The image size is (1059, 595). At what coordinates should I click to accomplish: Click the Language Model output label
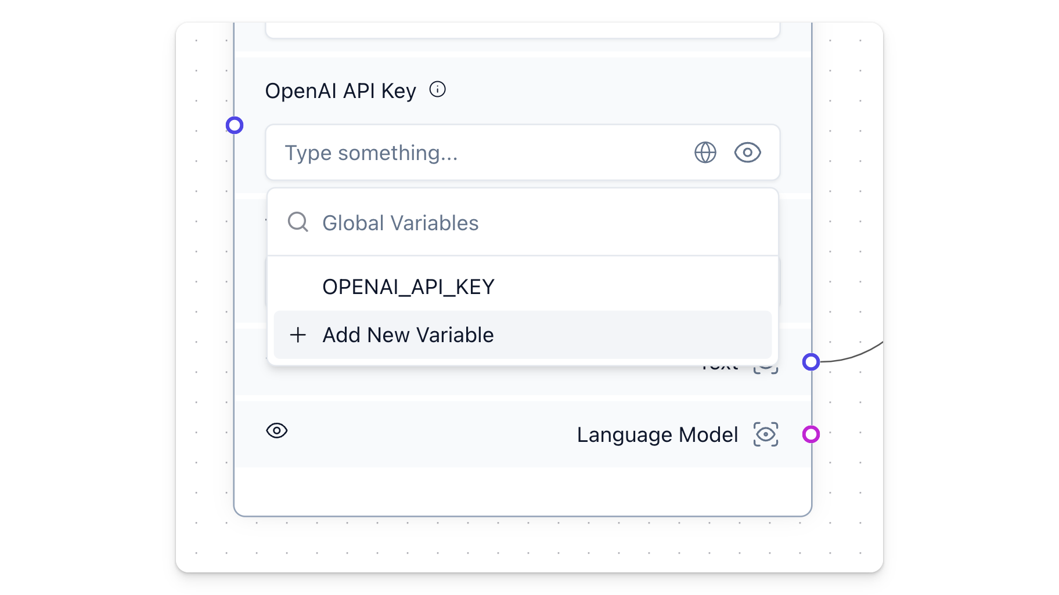point(657,435)
